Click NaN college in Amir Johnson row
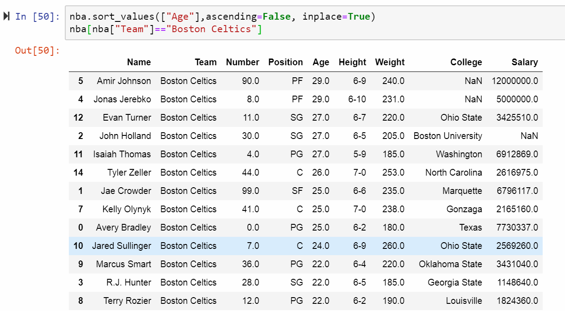Viewport: 565px width, 311px height. (x=473, y=81)
